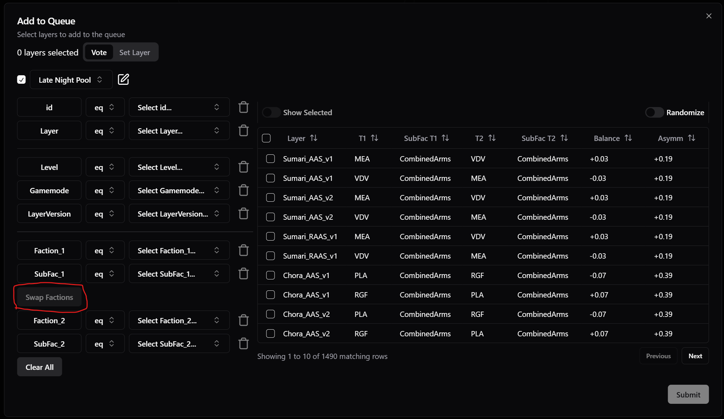The height and width of the screenshot is (419, 724).
Task: Delete the Faction_1 filter row
Action: click(243, 250)
